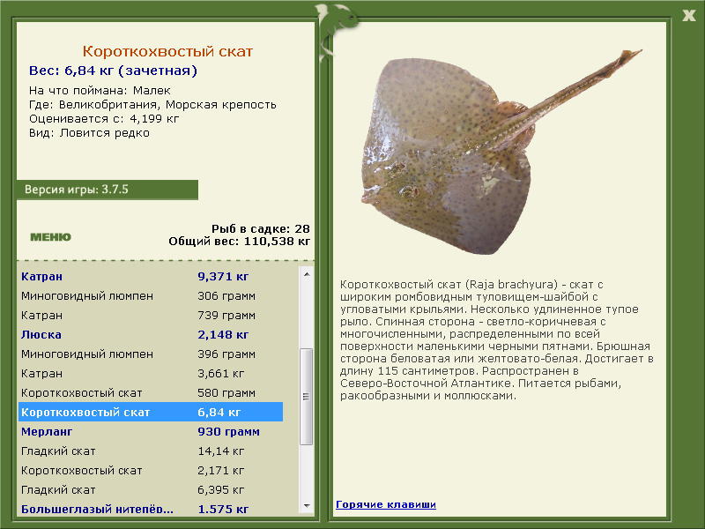
Task: Select the Миноговидный люмпен 396 грамм row
Action: [151, 354]
